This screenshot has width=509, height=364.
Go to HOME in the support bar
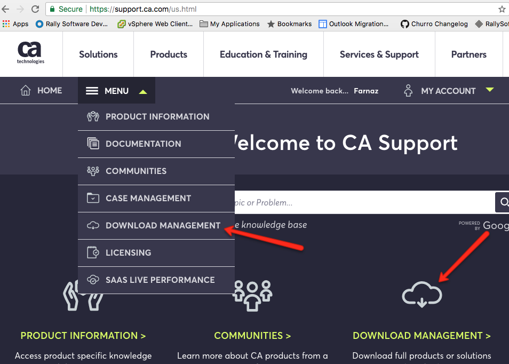click(x=50, y=91)
